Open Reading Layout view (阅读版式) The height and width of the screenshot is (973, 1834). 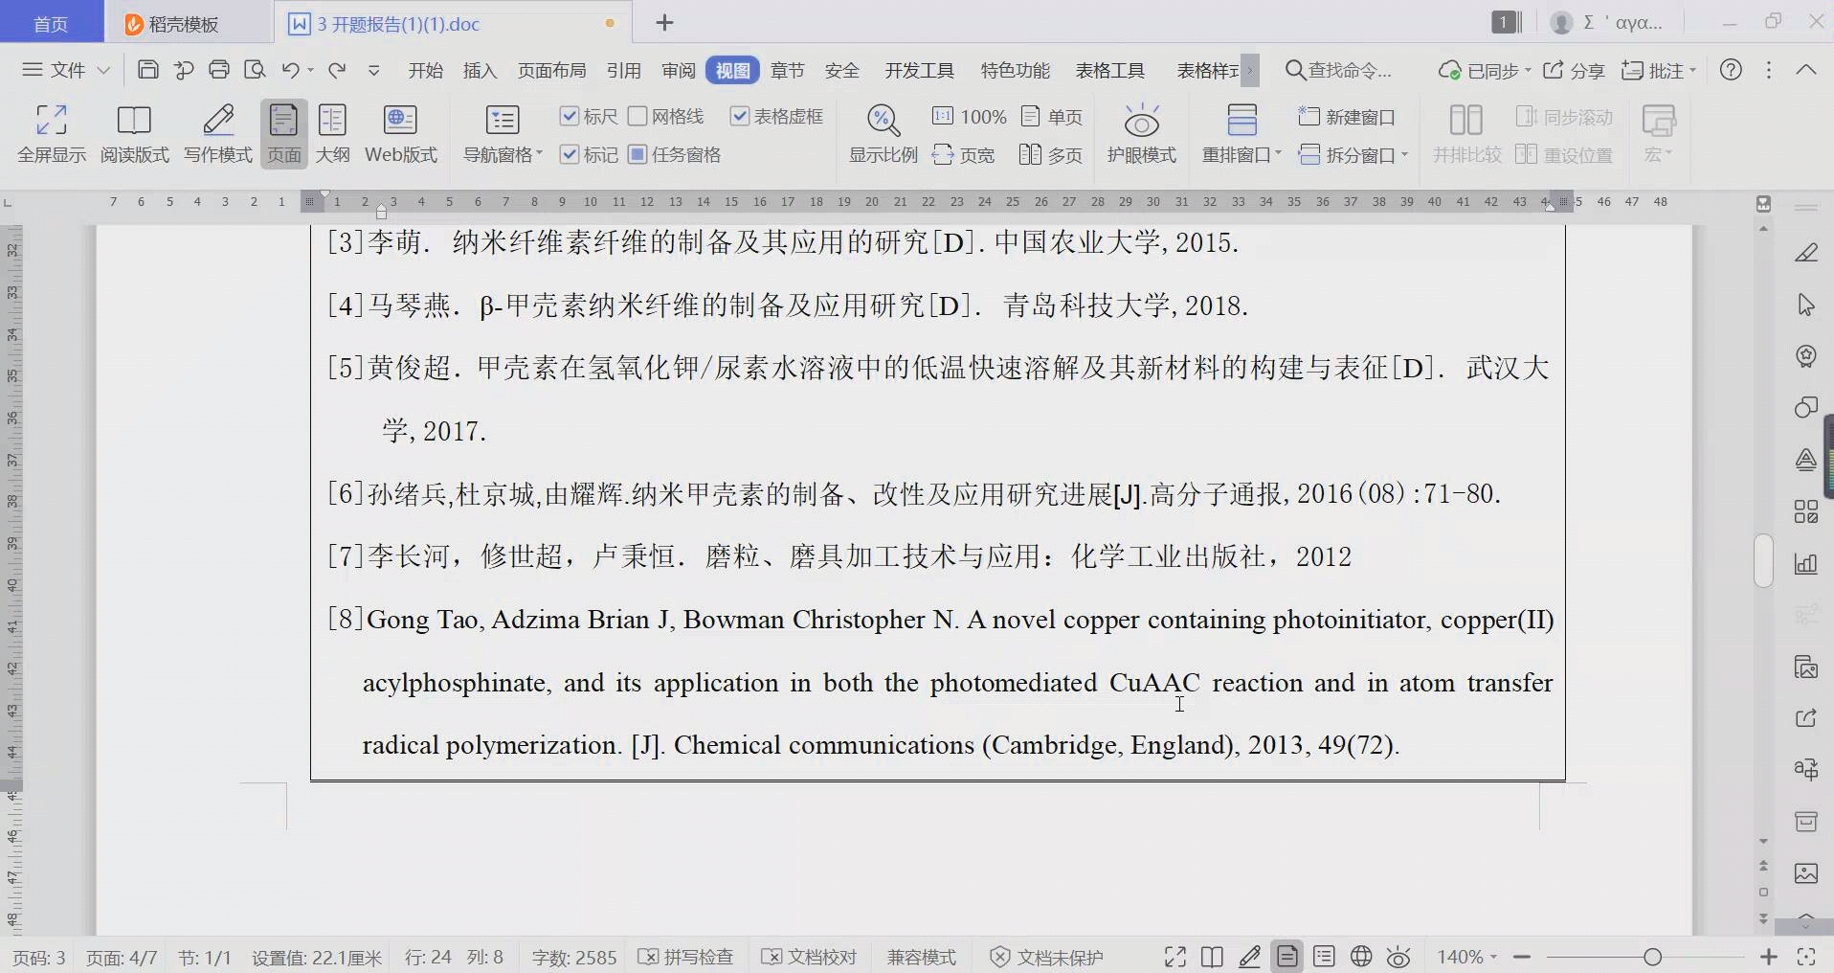[135, 134]
